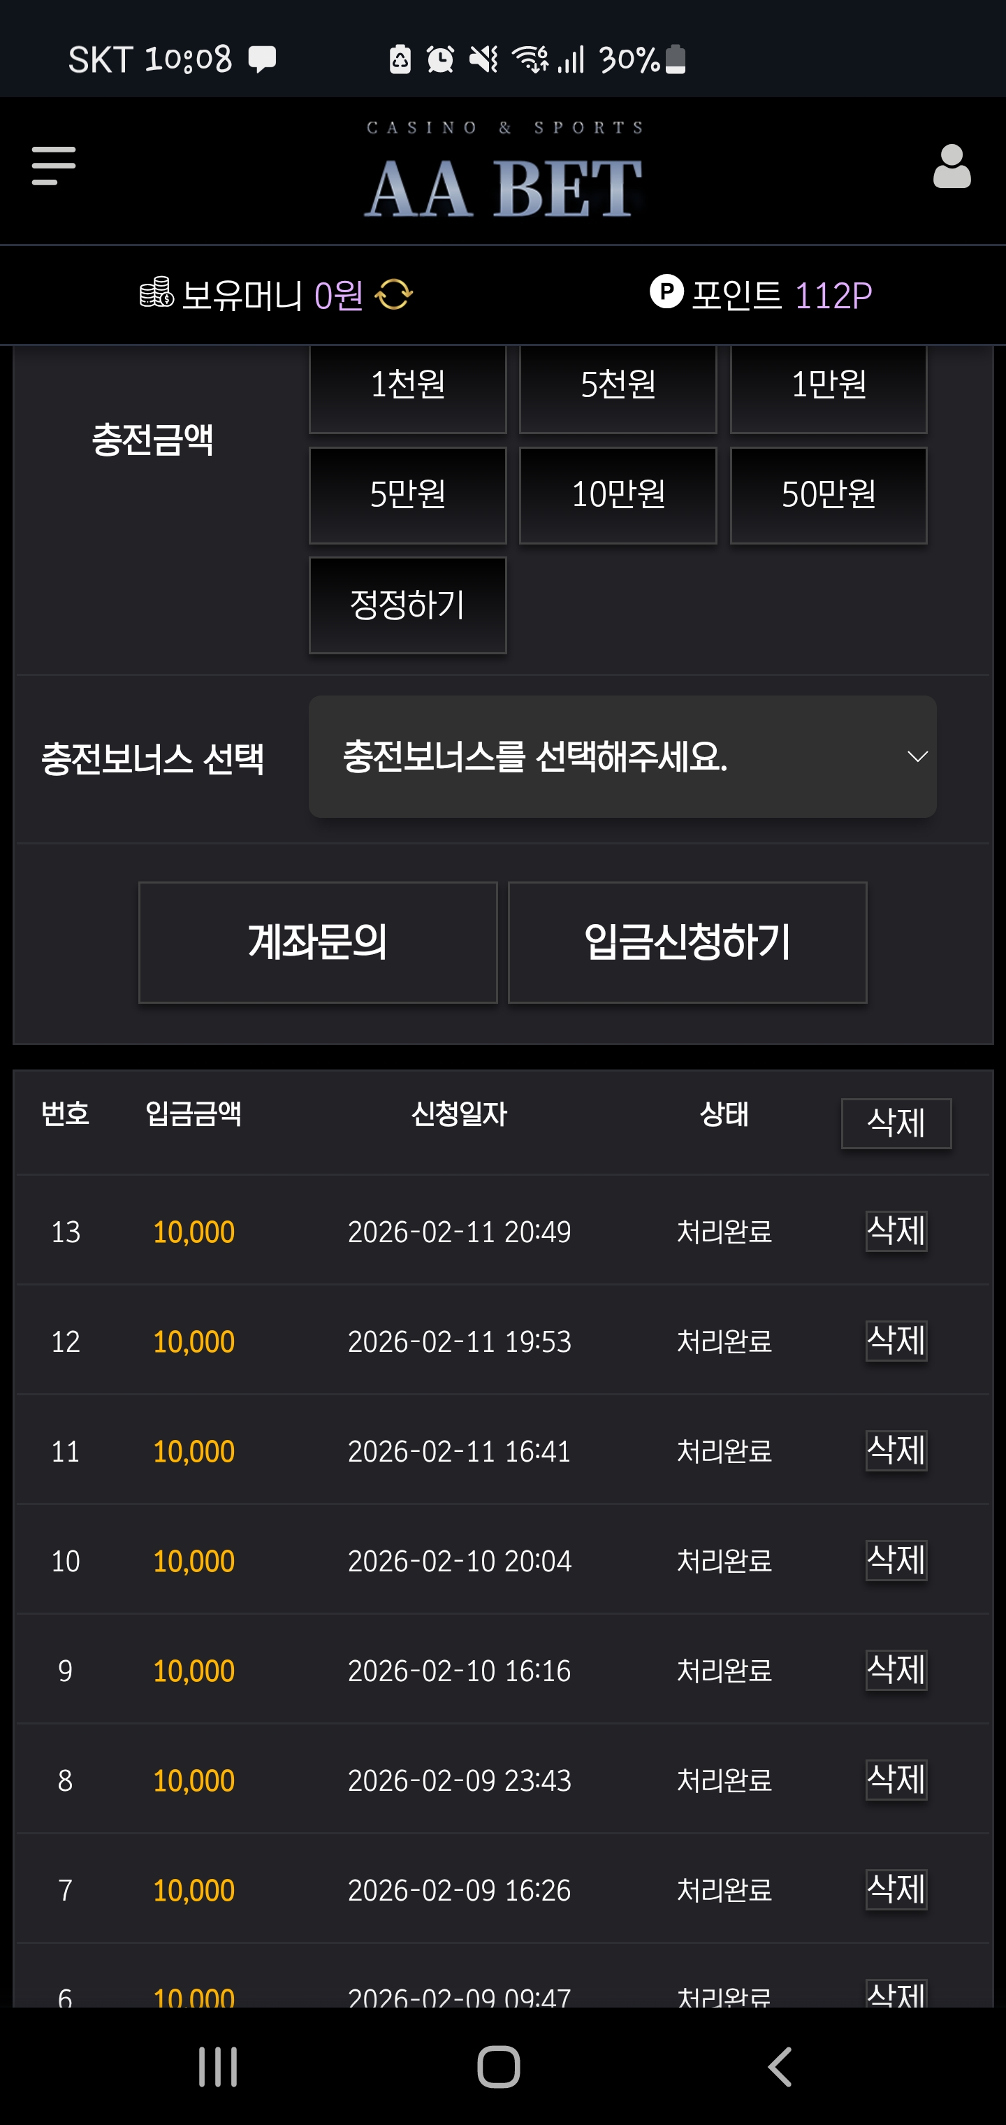Expand the 충전보너스 선택 dropdown
This screenshot has height=2125, width=1006.
click(x=622, y=756)
